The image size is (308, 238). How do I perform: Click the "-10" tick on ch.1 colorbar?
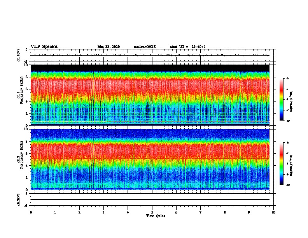pos(287,121)
